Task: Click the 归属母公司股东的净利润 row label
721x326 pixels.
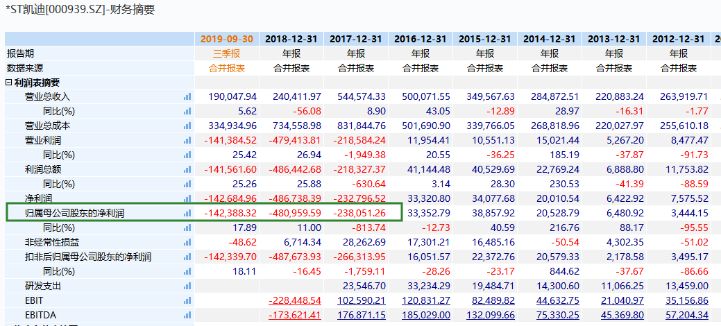Action: (x=74, y=214)
